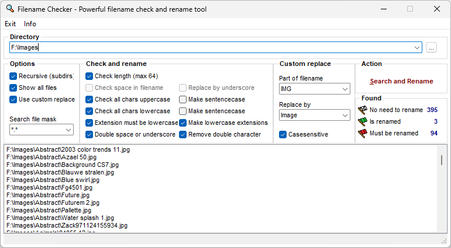Open the Directory history dropdown arrow
This screenshot has height=248, width=451.
tap(416, 48)
